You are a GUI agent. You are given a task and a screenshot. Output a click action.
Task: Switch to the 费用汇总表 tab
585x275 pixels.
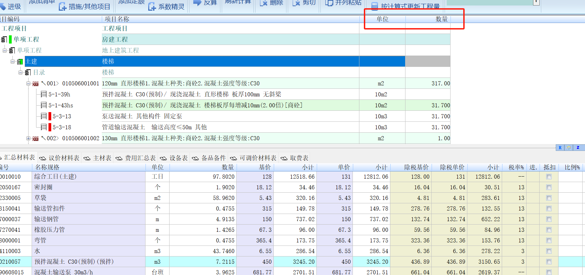(x=136, y=158)
